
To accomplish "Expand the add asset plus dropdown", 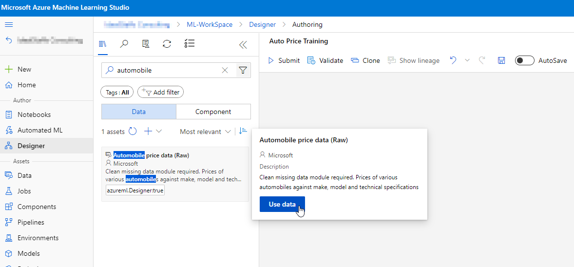I will [x=153, y=132].
